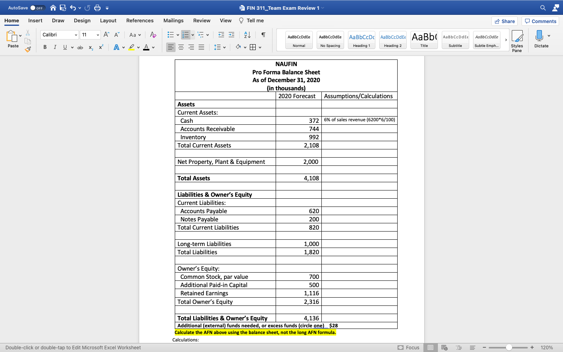Click the 120% zoom level

[x=547, y=347]
